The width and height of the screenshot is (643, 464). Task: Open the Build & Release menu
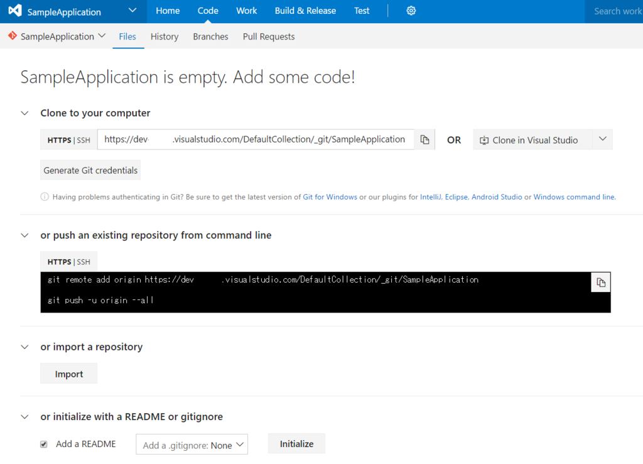pos(306,11)
